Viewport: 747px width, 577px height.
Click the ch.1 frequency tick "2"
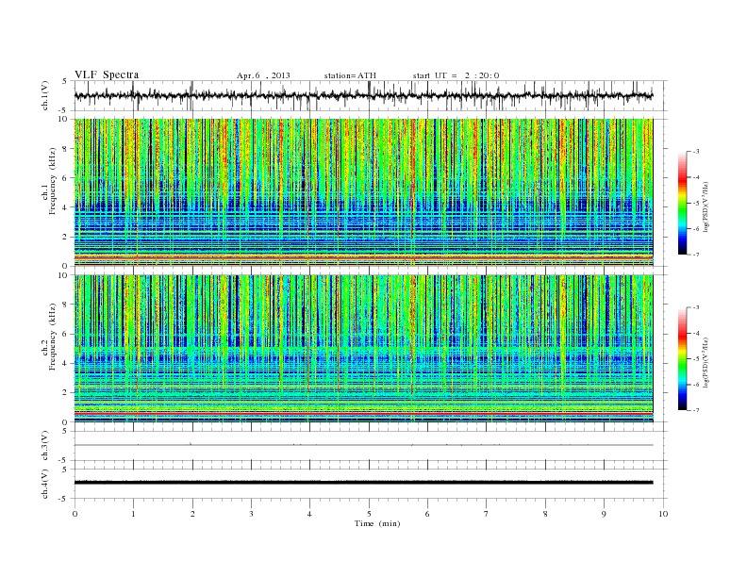[65, 237]
